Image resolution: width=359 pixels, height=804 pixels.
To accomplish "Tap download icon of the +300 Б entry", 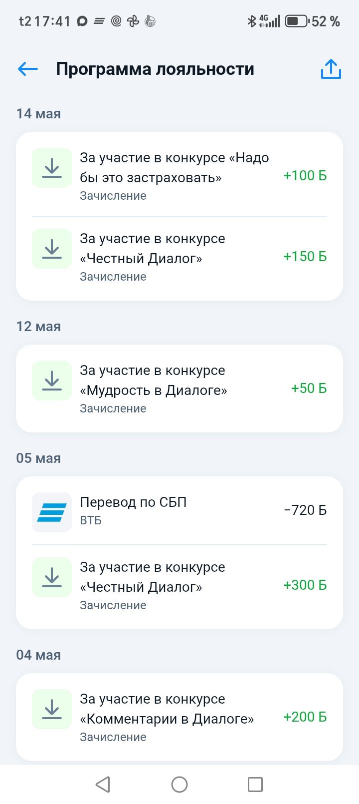I will [x=52, y=577].
